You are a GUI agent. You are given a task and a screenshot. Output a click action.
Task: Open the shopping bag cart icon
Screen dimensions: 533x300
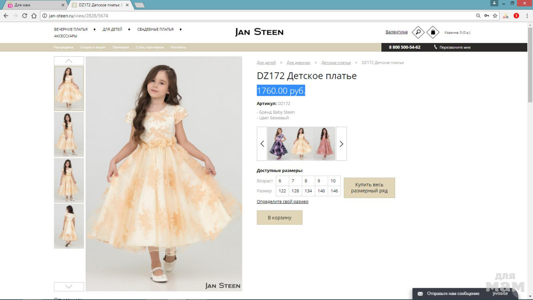click(x=433, y=32)
